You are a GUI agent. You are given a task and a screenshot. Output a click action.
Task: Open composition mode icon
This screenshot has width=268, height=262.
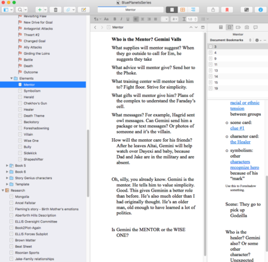click(x=247, y=10)
